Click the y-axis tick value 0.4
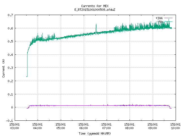This screenshot has height=136, width=181. point(10,55)
